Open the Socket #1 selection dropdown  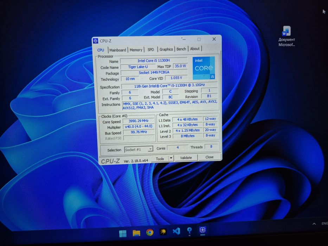point(139,149)
